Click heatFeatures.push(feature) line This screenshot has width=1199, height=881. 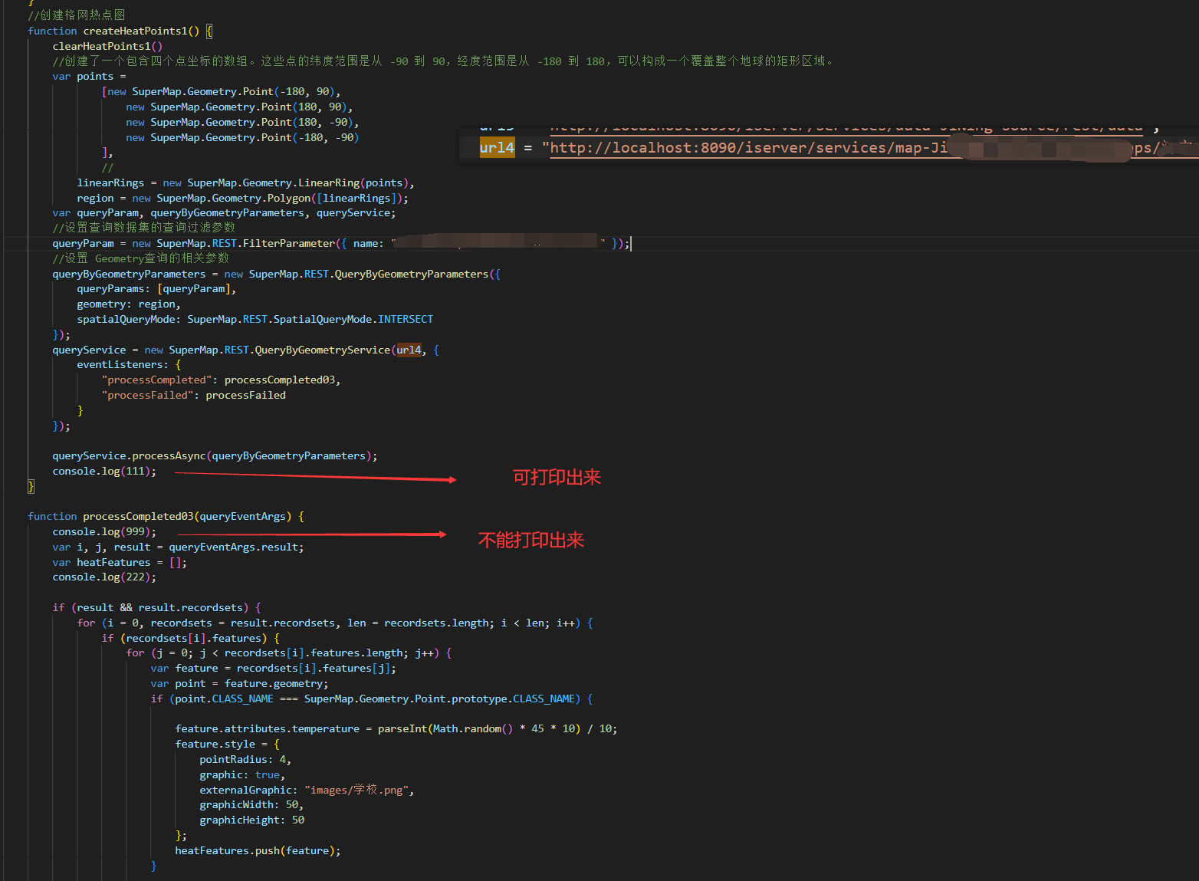pos(258,850)
